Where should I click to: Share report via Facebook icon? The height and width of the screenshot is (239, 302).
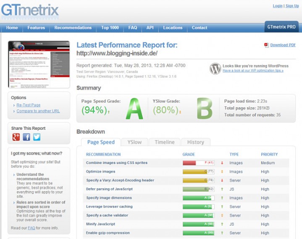[x=26, y=137]
